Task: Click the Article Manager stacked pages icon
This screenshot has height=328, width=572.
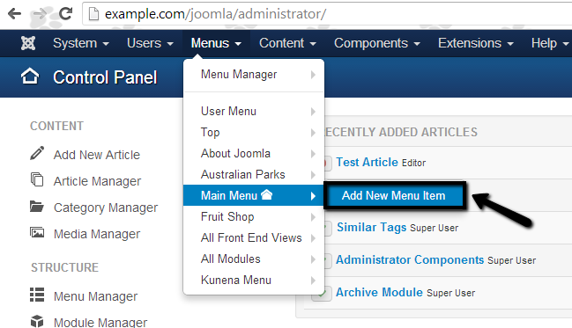Action: tap(37, 179)
